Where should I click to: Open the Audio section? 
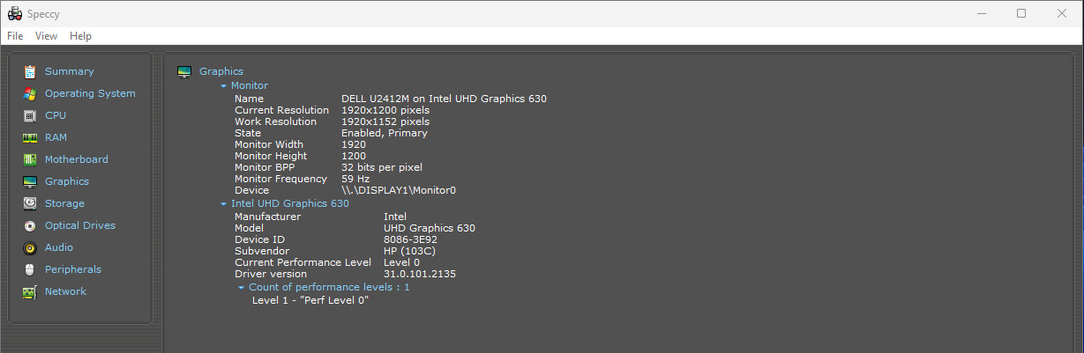pyautogui.click(x=59, y=247)
